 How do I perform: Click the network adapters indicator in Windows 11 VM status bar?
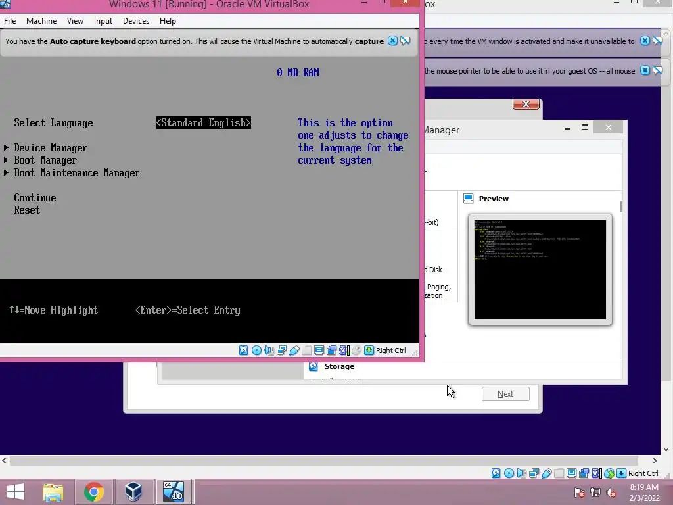pos(281,350)
